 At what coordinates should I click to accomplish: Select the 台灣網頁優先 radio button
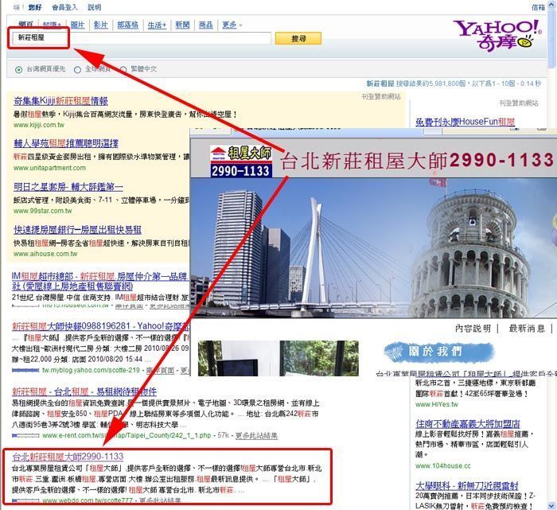pos(19,69)
